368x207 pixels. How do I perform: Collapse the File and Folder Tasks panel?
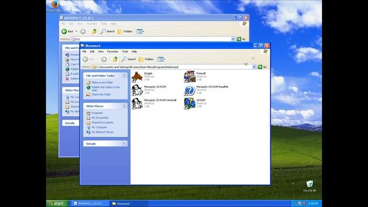124,75
